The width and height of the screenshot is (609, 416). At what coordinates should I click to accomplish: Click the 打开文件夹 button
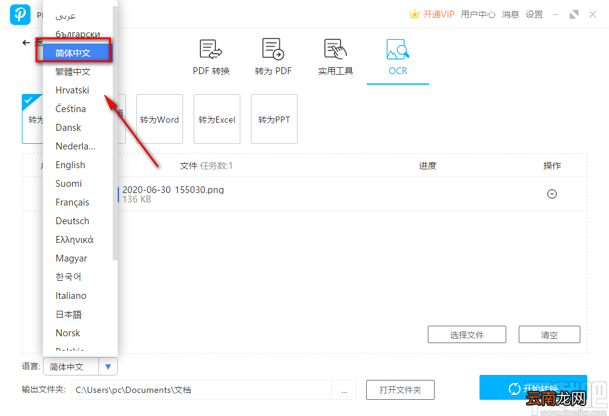pyautogui.click(x=400, y=390)
